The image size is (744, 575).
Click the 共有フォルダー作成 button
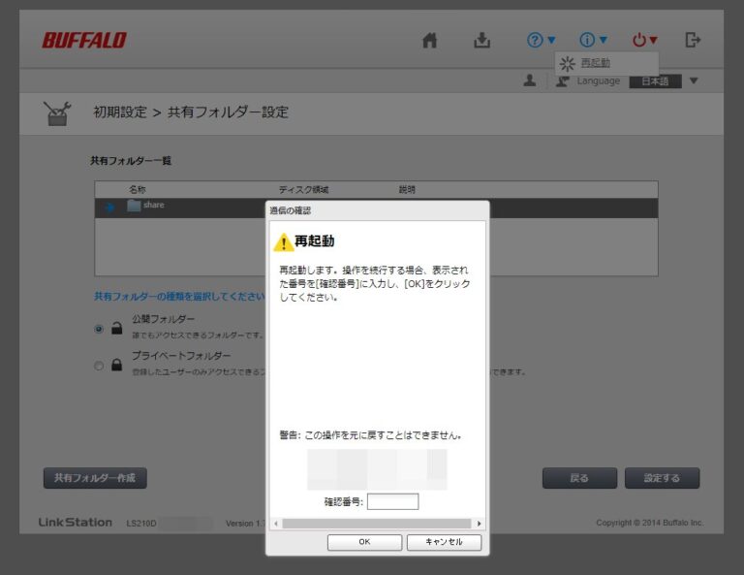point(95,478)
